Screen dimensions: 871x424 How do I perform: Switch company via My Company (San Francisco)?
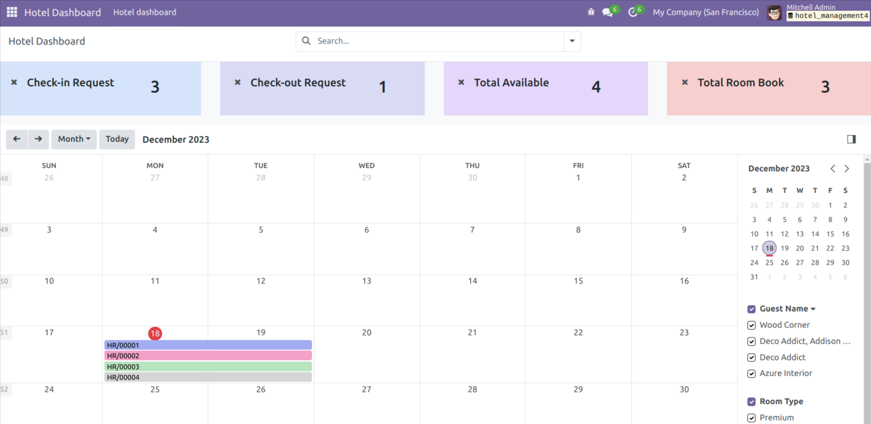tap(706, 12)
